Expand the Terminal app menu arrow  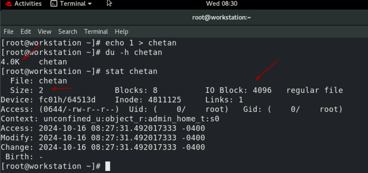pyautogui.click(x=89, y=4)
